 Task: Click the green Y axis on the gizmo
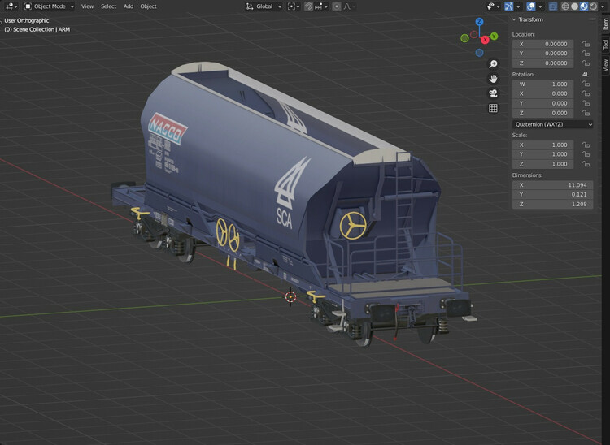click(494, 36)
